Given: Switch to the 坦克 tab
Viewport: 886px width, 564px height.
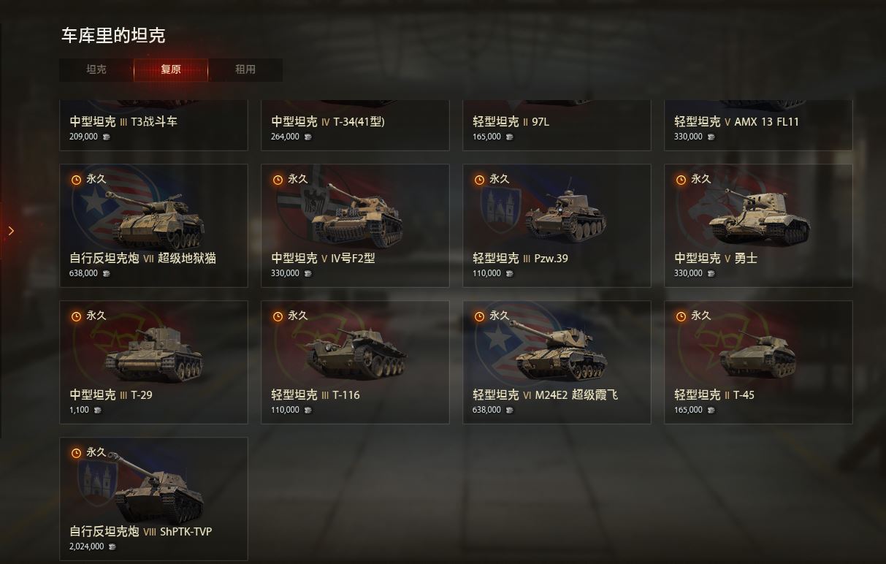Looking at the screenshot, I should (x=96, y=69).
